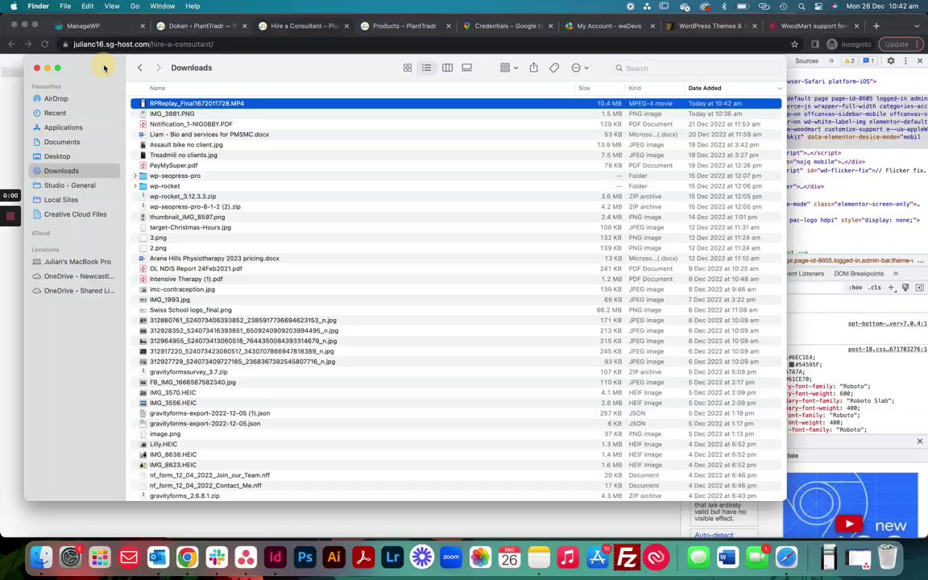Click the browser Update button

coord(901,44)
